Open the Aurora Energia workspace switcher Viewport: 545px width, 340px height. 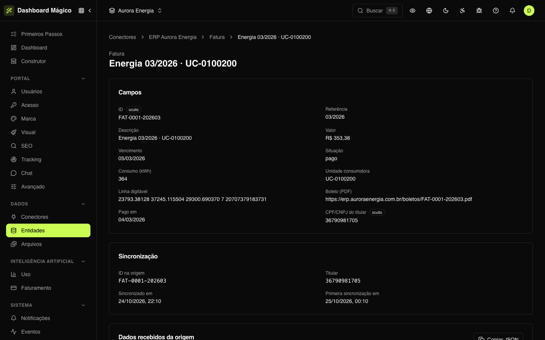click(135, 11)
